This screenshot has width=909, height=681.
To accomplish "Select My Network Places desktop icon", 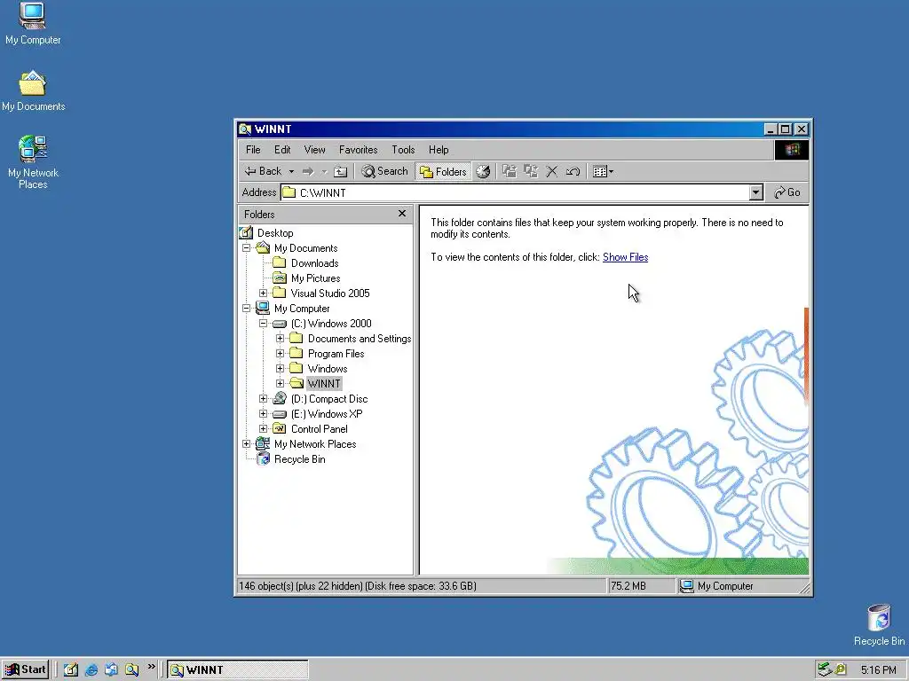I will [x=33, y=162].
